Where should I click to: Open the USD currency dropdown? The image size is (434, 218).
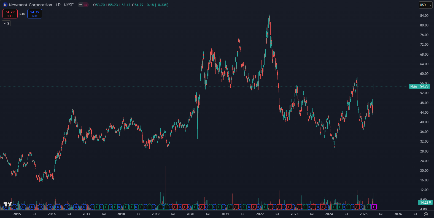point(426,5)
